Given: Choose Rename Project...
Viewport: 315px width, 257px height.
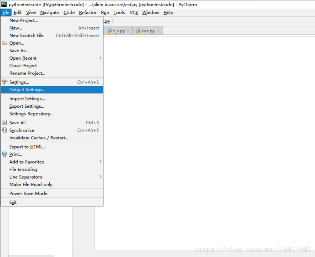Looking at the screenshot, I should (52, 73).
